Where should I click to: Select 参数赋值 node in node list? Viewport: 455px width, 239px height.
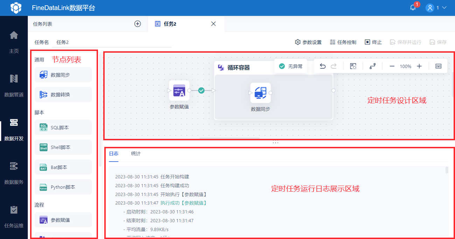click(x=63, y=220)
